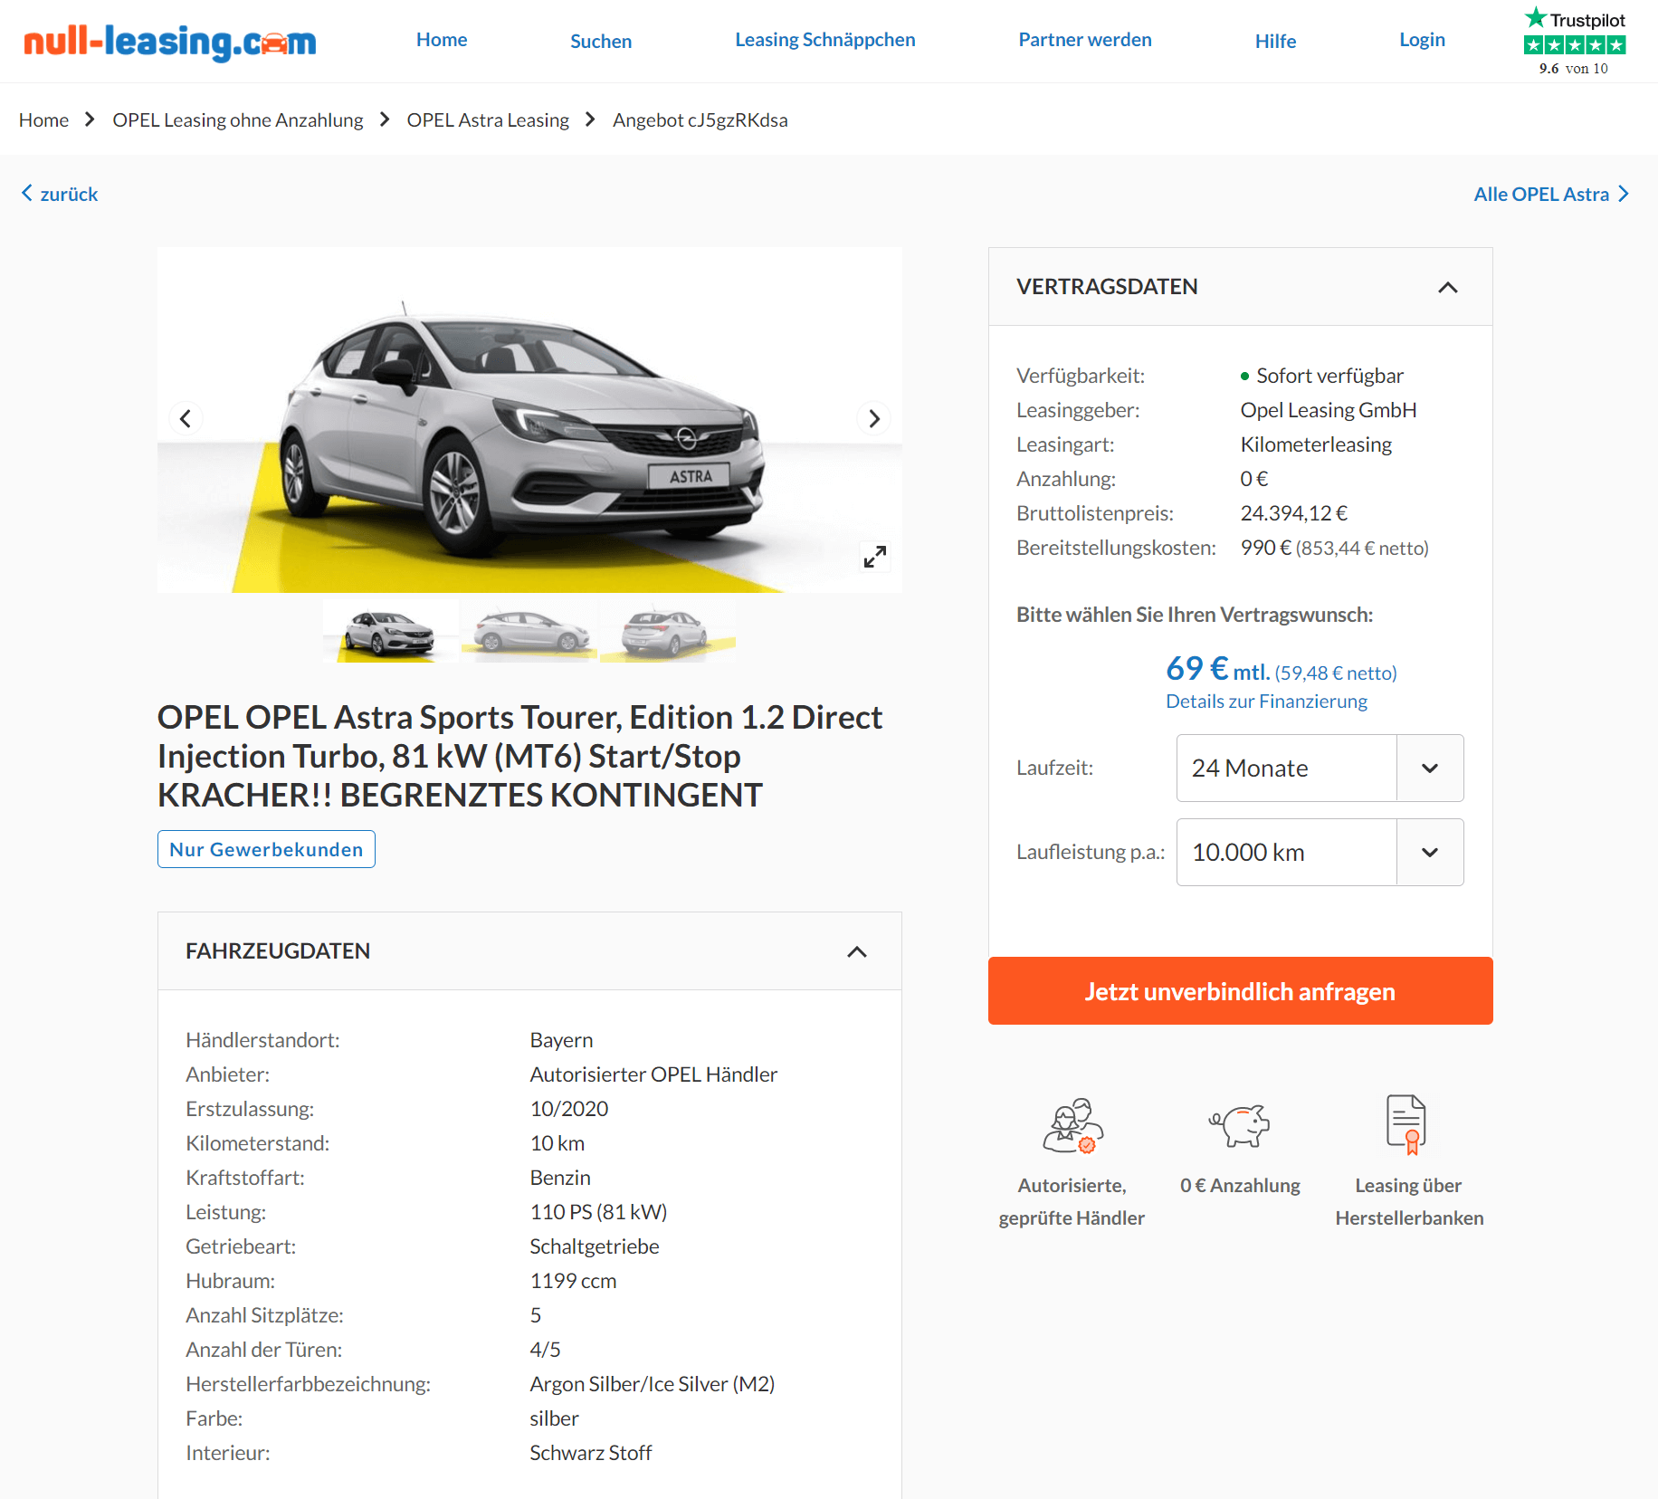Click the Sofort verfügbar status
The image size is (1658, 1499).
pos(1321,376)
